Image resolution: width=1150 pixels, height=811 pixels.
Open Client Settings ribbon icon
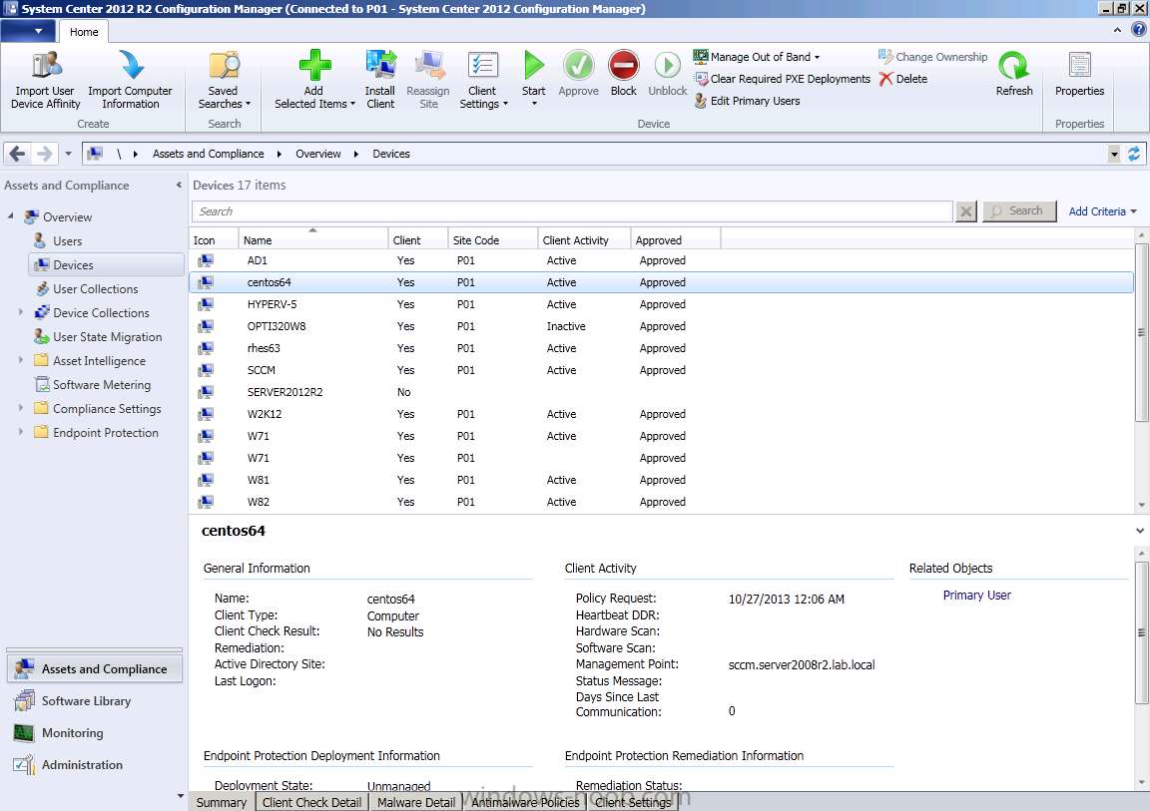pos(482,65)
